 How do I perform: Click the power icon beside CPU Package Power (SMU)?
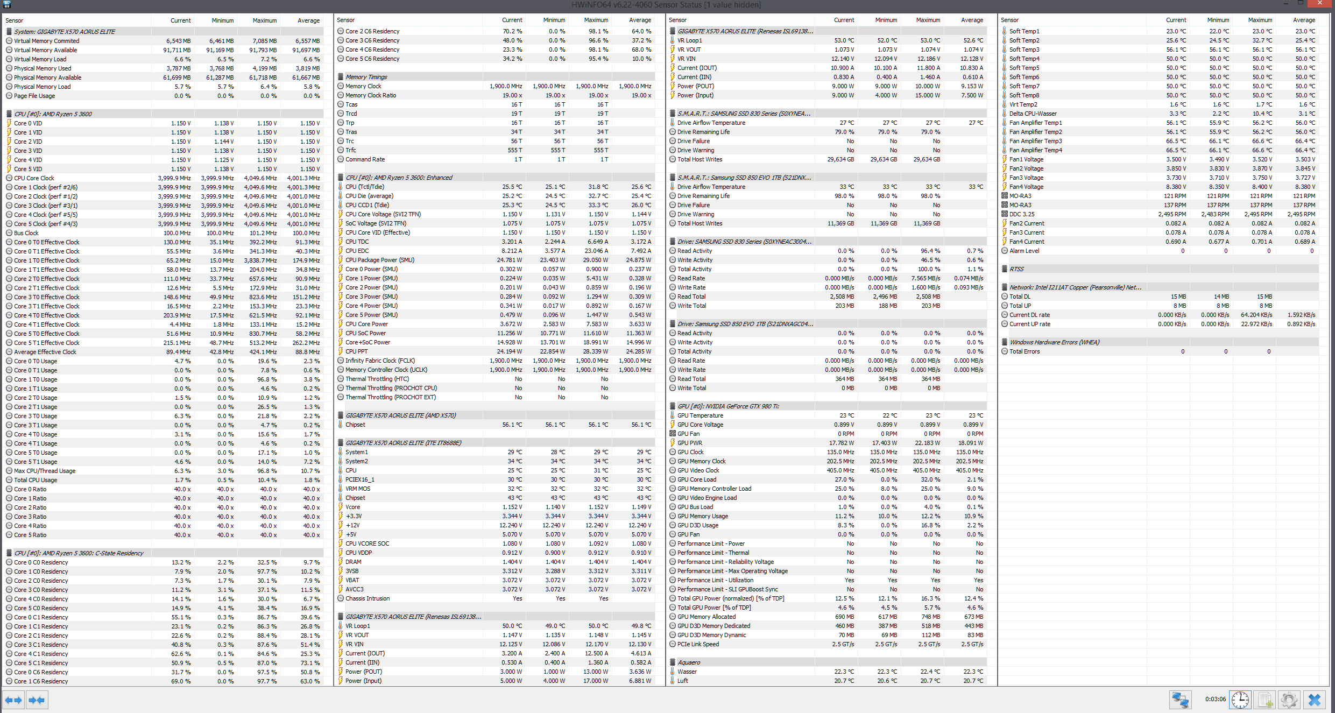341,260
